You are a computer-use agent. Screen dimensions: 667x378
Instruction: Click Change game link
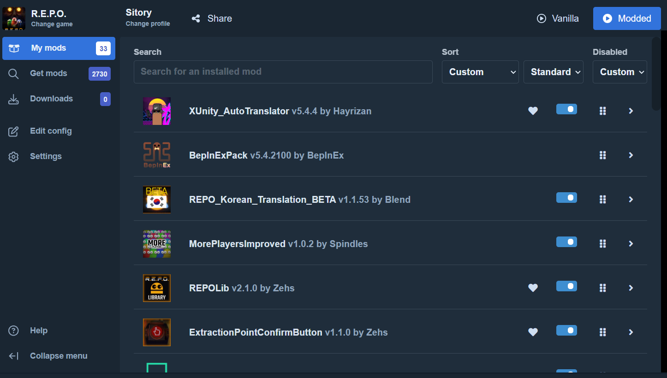(52, 24)
